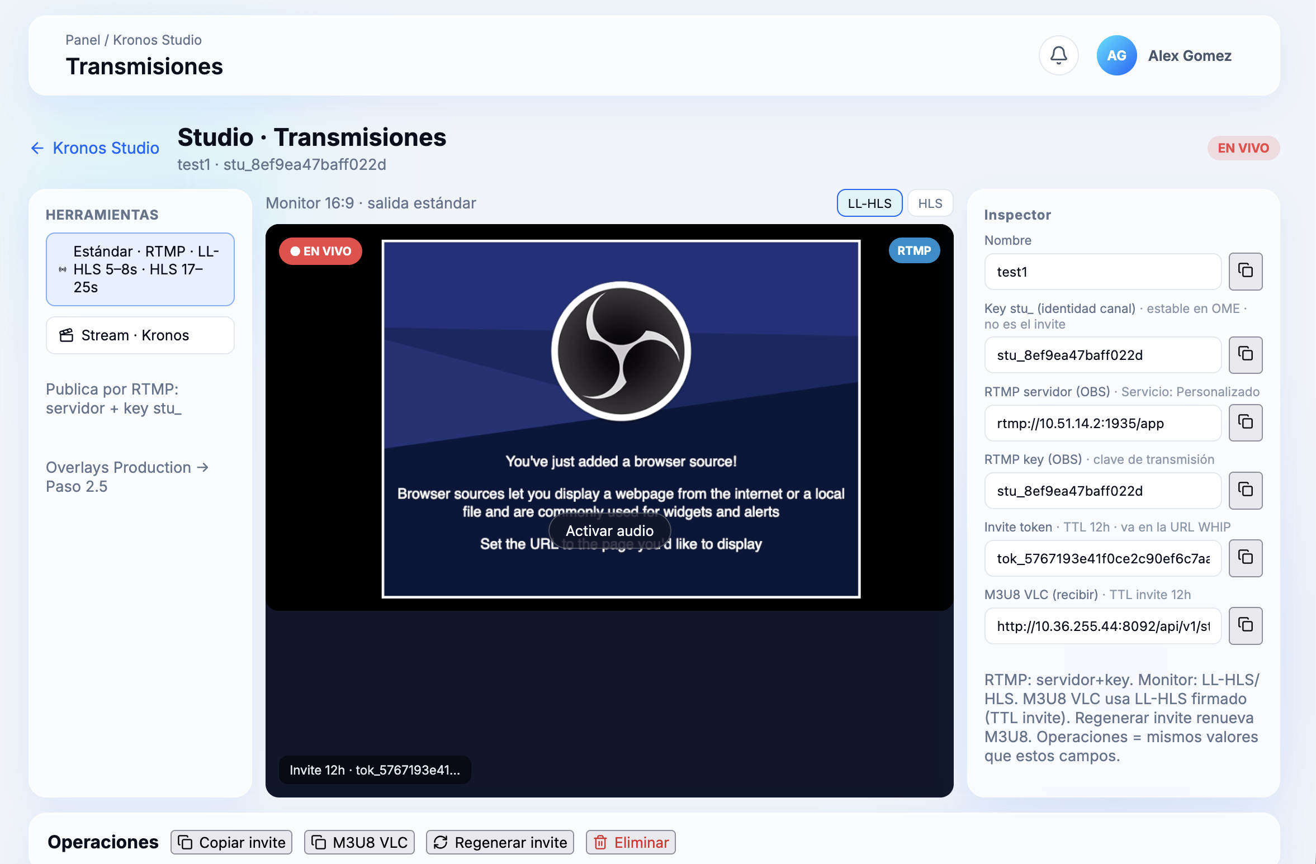Switch monitor to HLS
This screenshot has height=864, width=1316.
click(x=930, y=203)
